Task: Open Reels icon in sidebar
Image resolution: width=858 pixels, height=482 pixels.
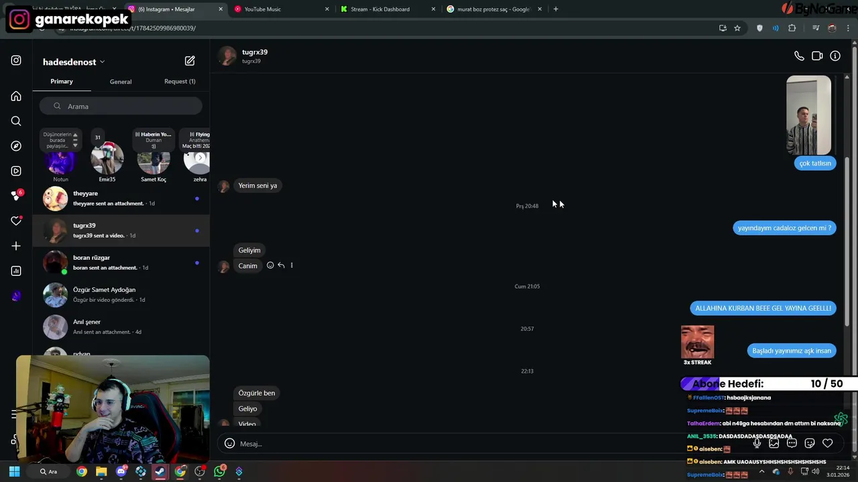Action: (x=16, y=171)
